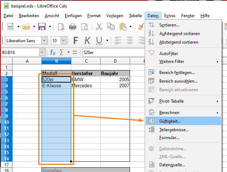
Task: Click the Formula equals sign icon
Action: [x=75, y=52]
